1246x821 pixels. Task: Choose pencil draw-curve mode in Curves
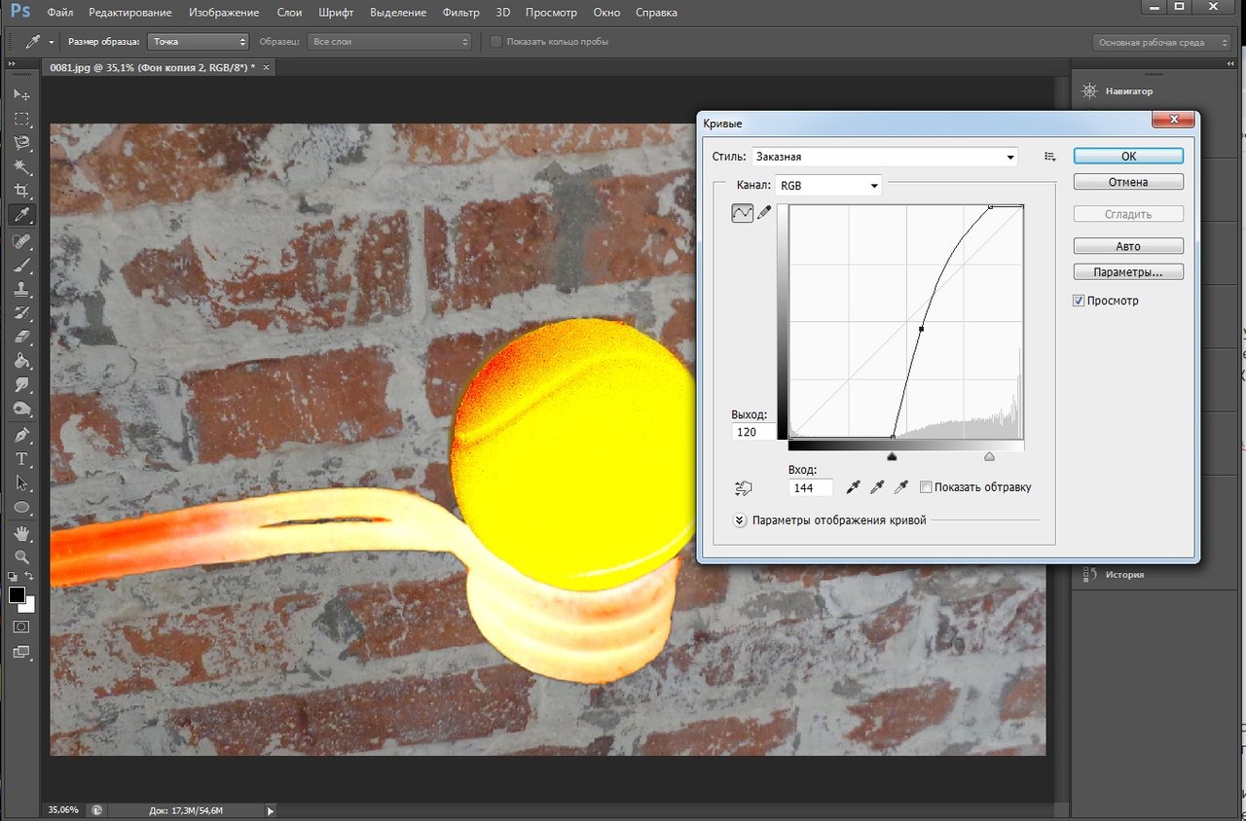(x=765, y=213)
